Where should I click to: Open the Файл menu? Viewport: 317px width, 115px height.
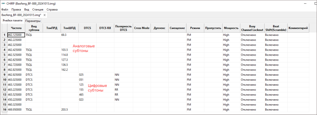(5, 10)
